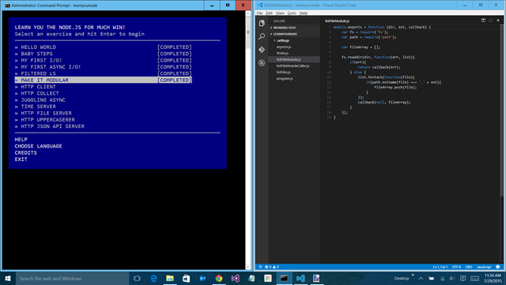
Task: Select JUGGLING ASYNC exercise in Command Prompt
Action: point(43,100)
